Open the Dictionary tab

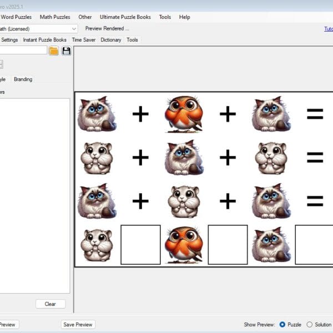point(110,40)
